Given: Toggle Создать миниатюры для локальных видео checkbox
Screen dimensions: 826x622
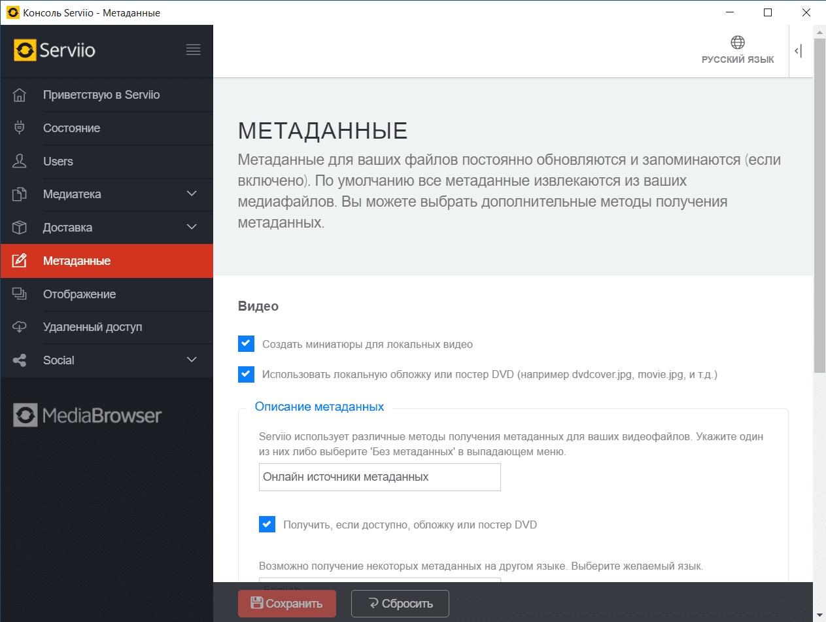Looking at the screenshot, I should (247, 343).
